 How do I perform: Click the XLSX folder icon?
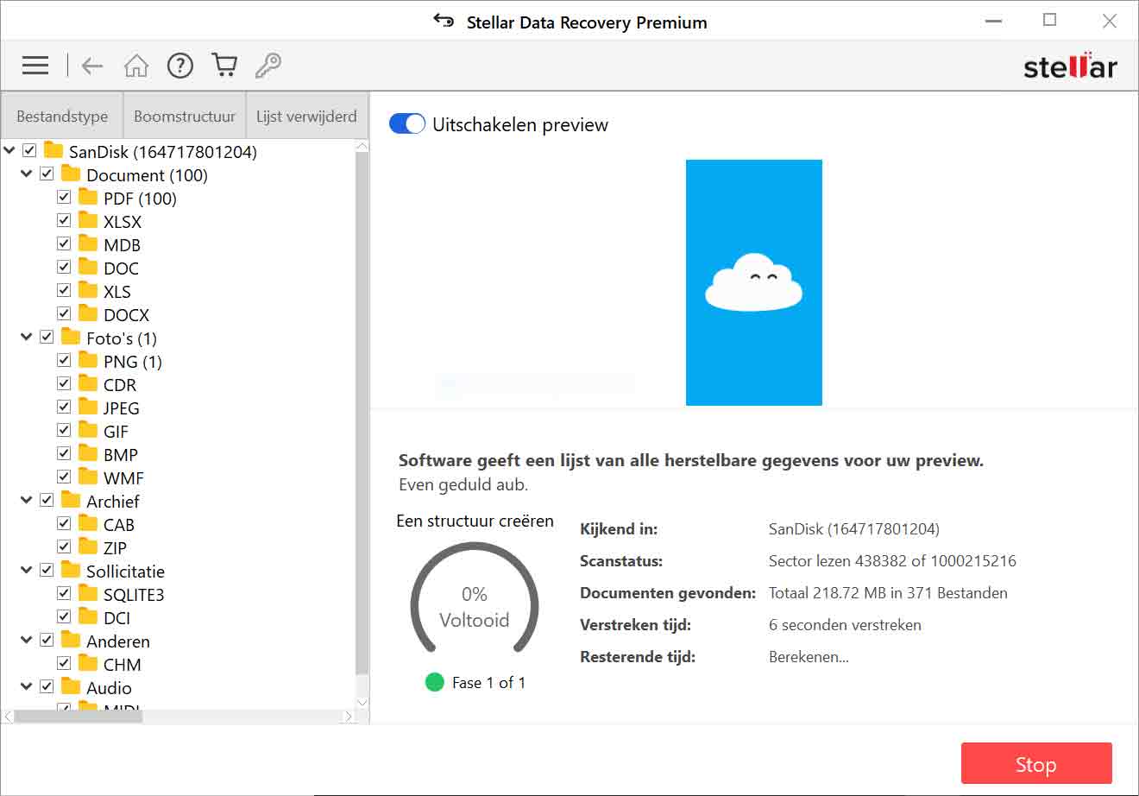[x=88, y=220]
